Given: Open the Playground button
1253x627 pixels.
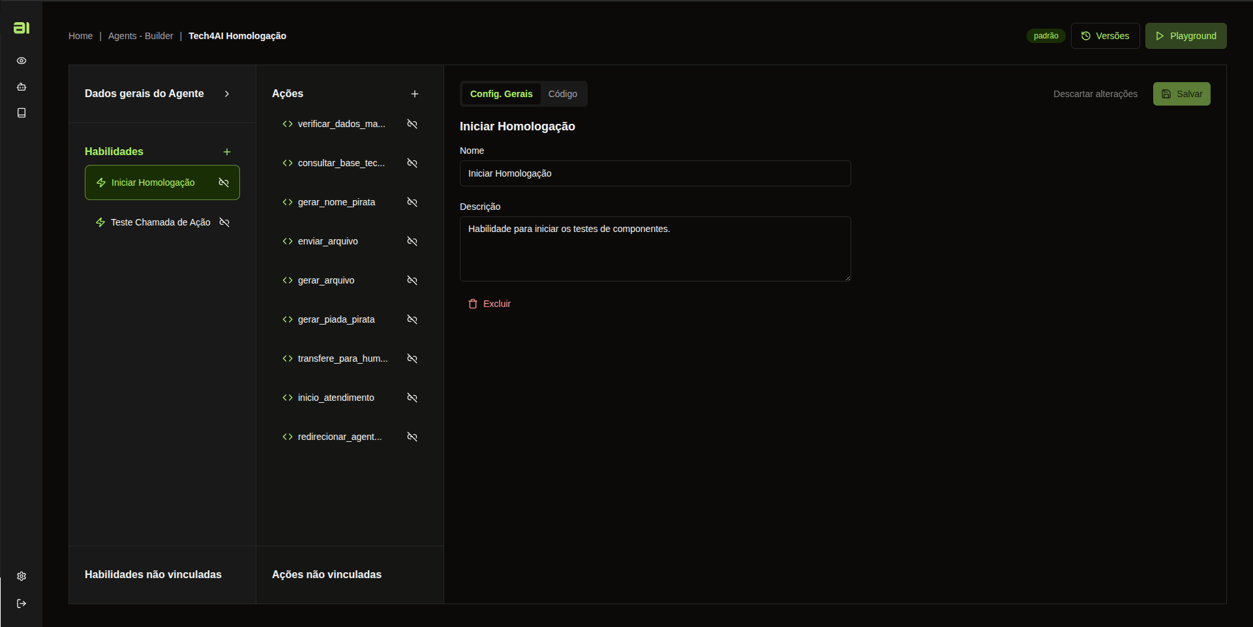Looking at the screenshot, I should (1185, 36).
